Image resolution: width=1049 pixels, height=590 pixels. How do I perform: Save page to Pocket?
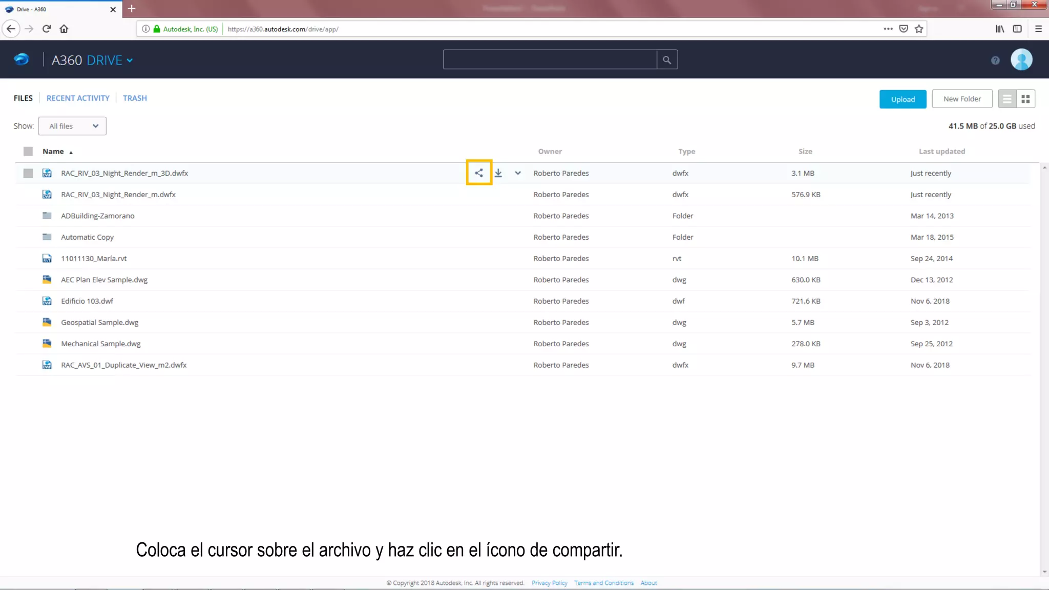(904, 29)
